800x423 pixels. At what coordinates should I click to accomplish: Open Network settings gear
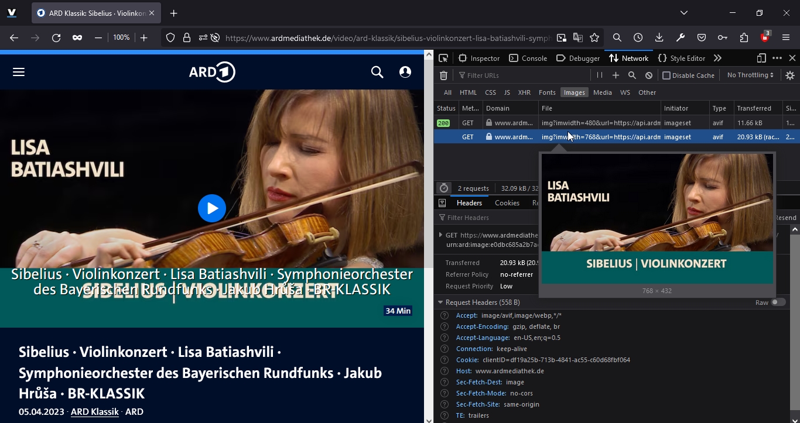[x=789, y=75]
